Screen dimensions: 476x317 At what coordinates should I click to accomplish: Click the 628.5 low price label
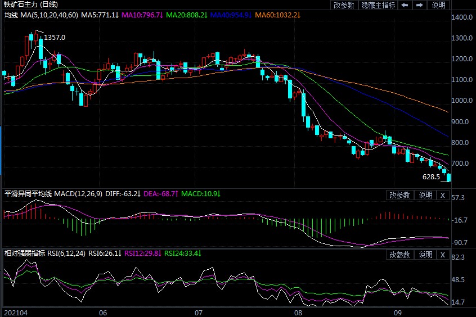[x=431, y=176]
